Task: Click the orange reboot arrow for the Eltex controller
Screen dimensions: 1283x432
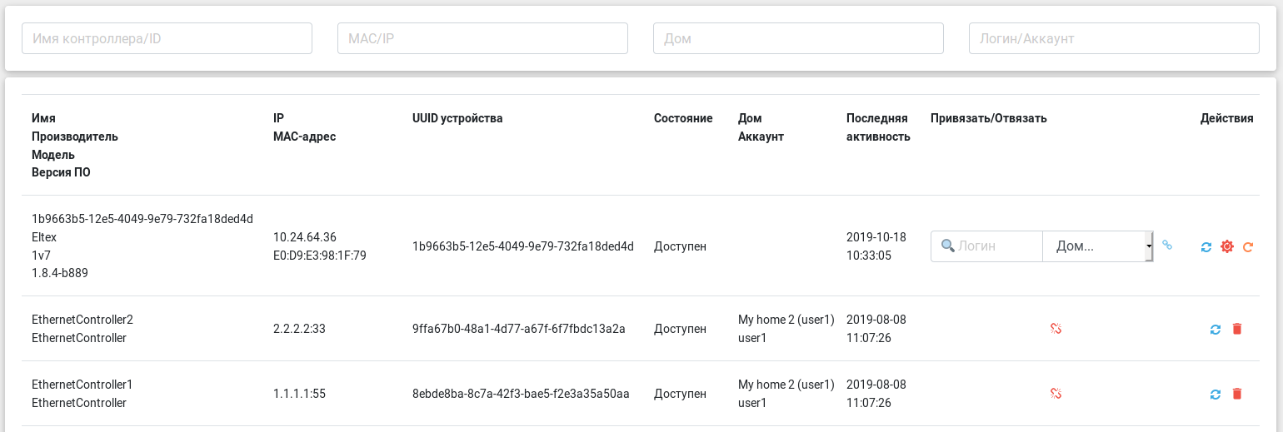Action: 1247,246
